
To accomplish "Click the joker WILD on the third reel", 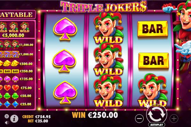I will point(153,90).
